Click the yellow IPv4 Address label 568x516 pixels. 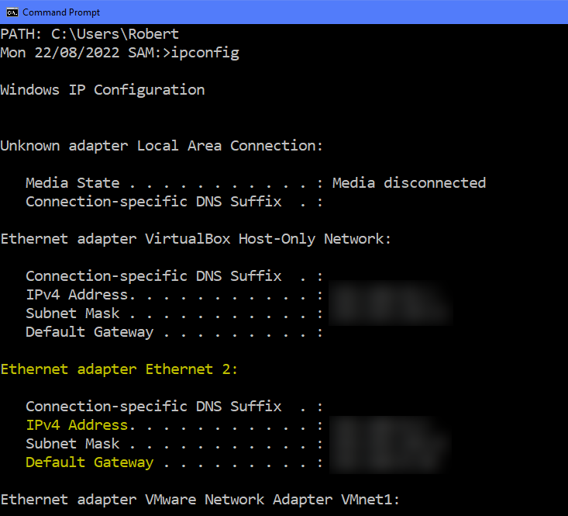[x=76, y=425]
